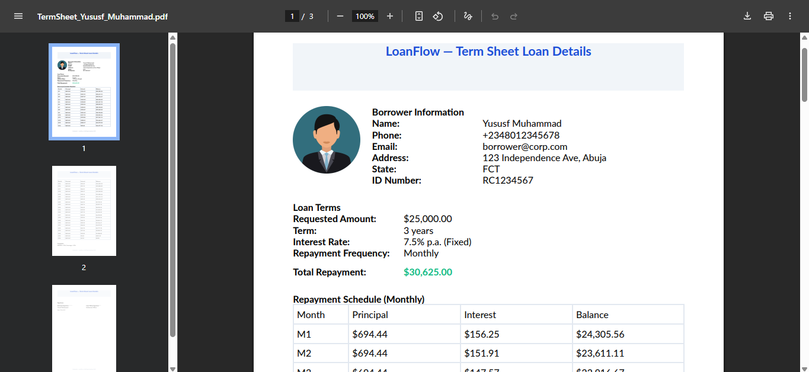Click the total repayment $30,625.00

pos(428,272)
